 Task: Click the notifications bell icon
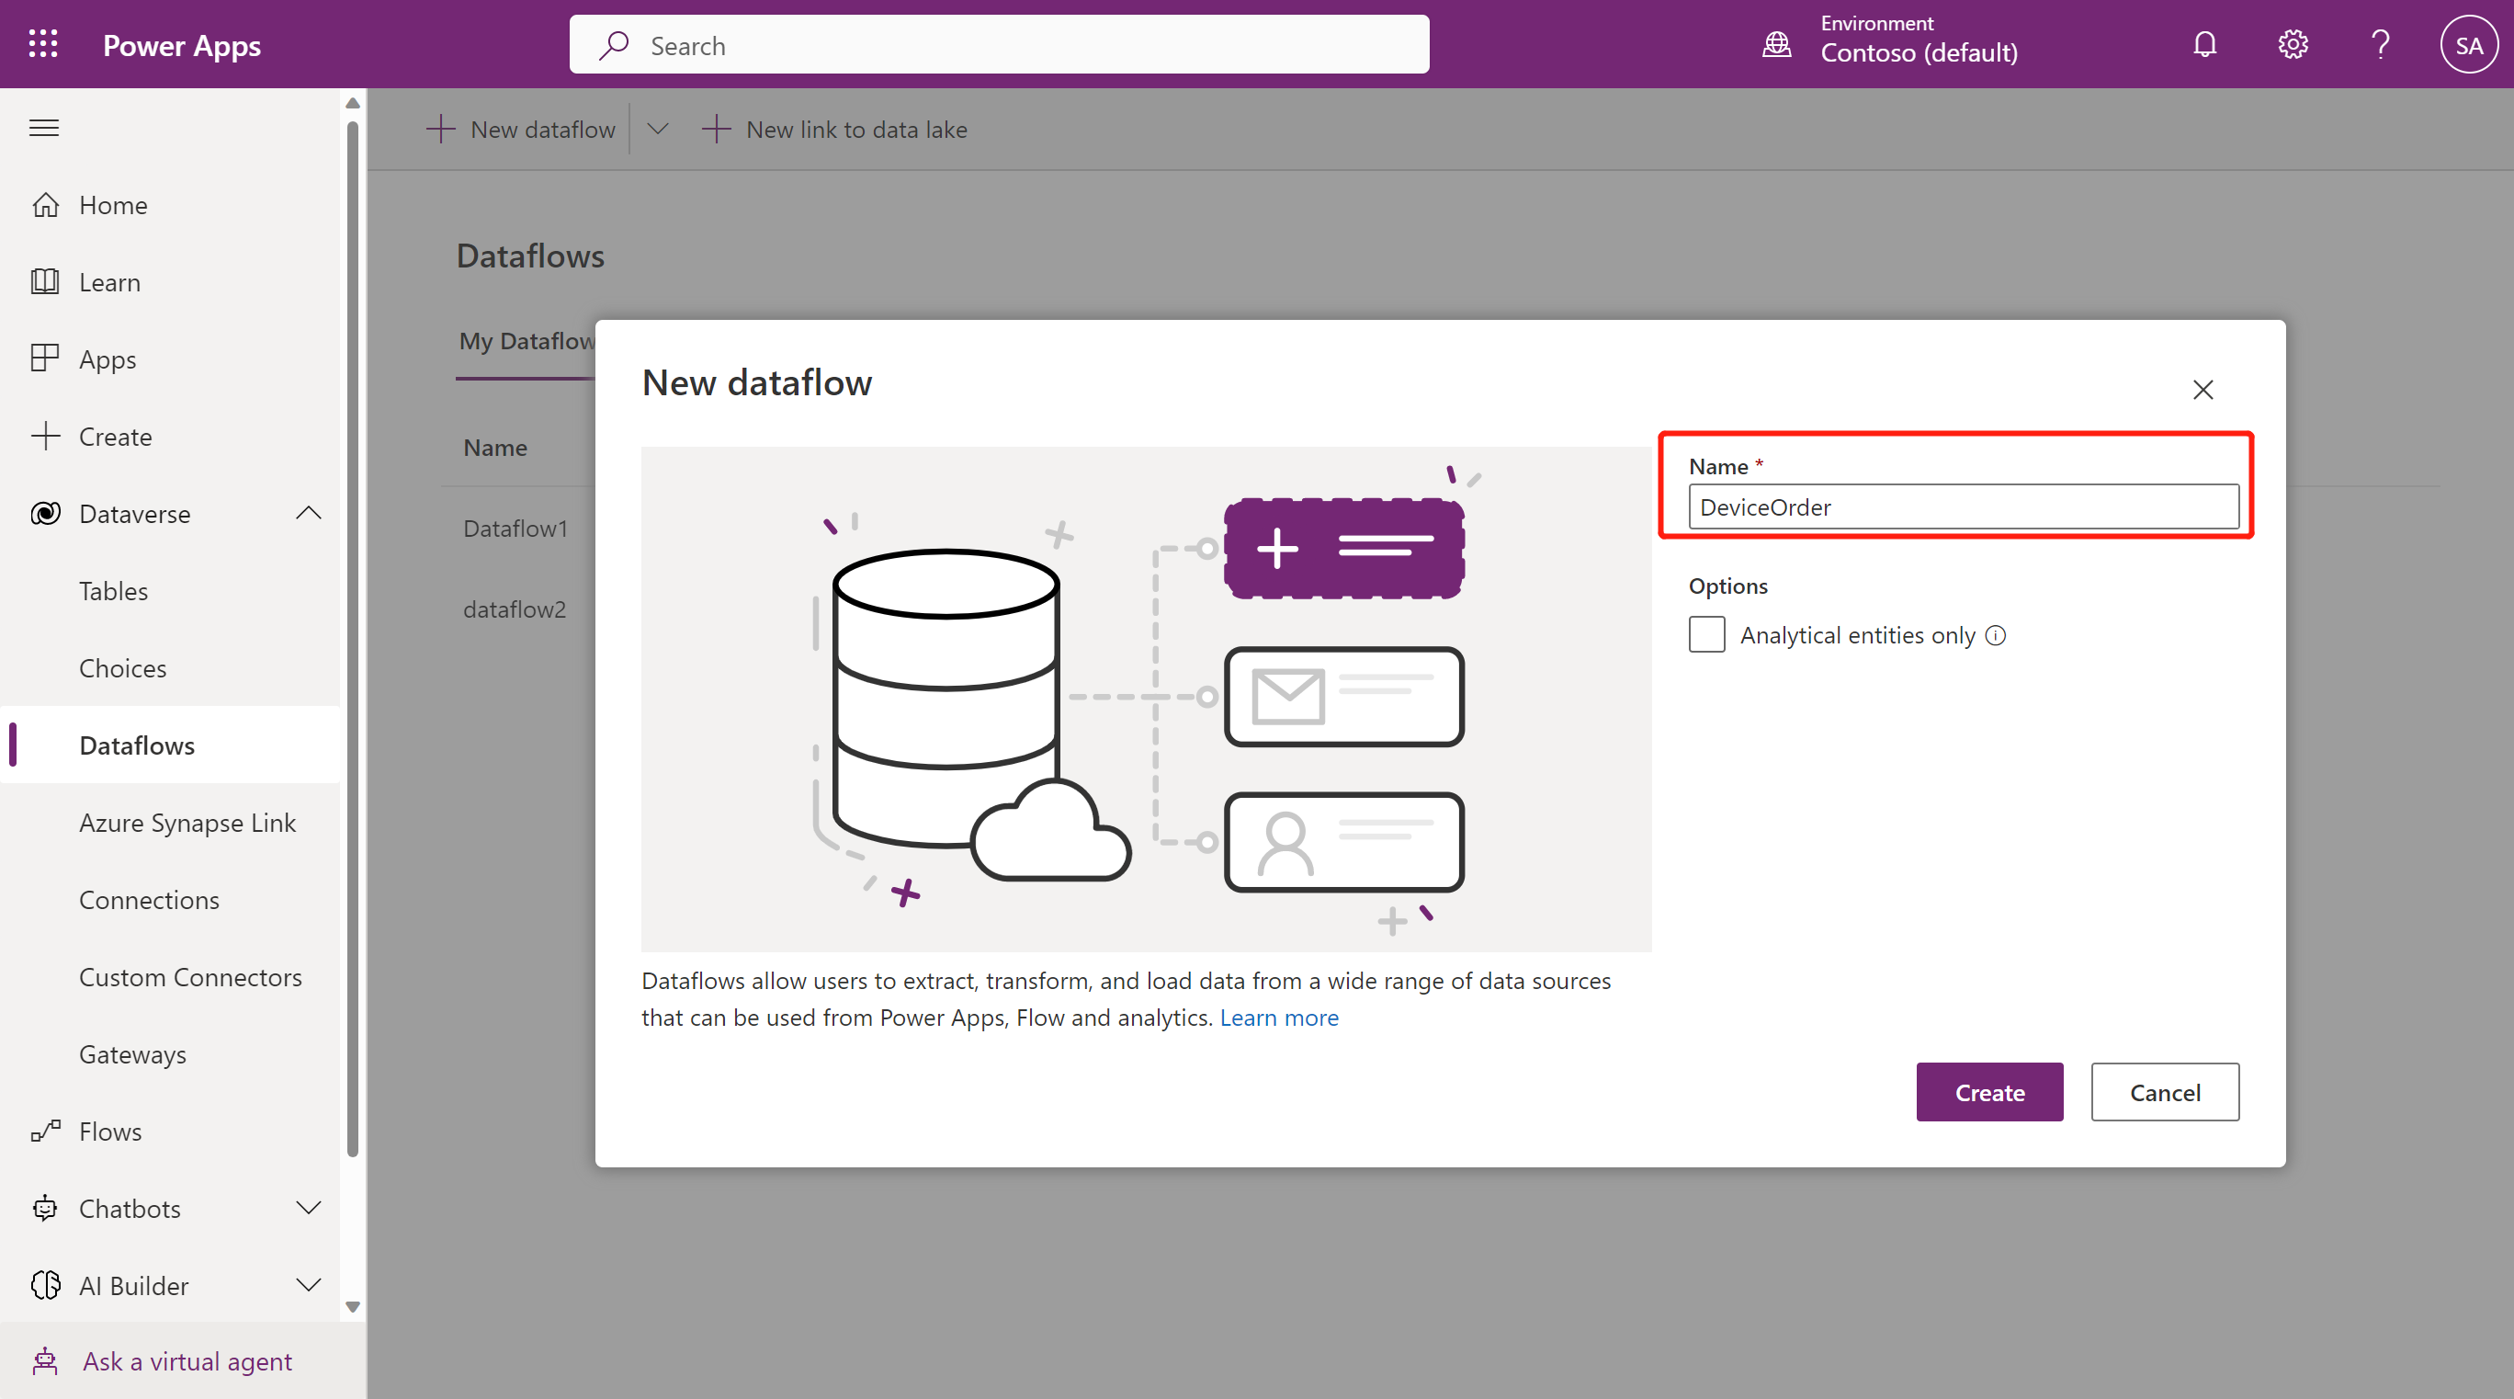(2204, 44)
